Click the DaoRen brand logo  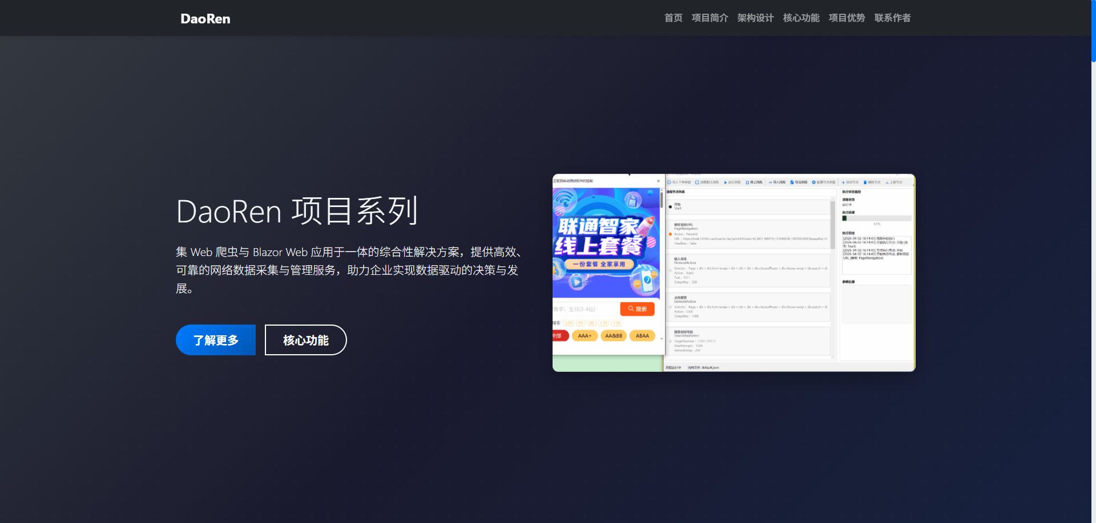[205, 18]
